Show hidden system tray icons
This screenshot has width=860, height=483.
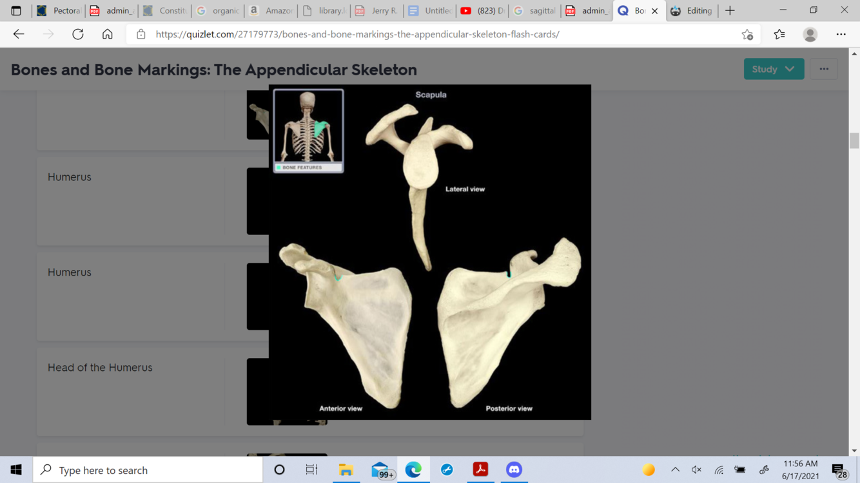point(675,470)
